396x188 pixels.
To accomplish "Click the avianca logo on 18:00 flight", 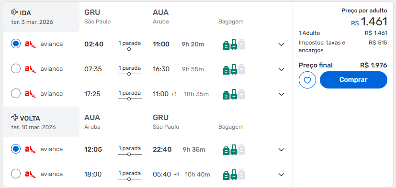I will point(30,174).
